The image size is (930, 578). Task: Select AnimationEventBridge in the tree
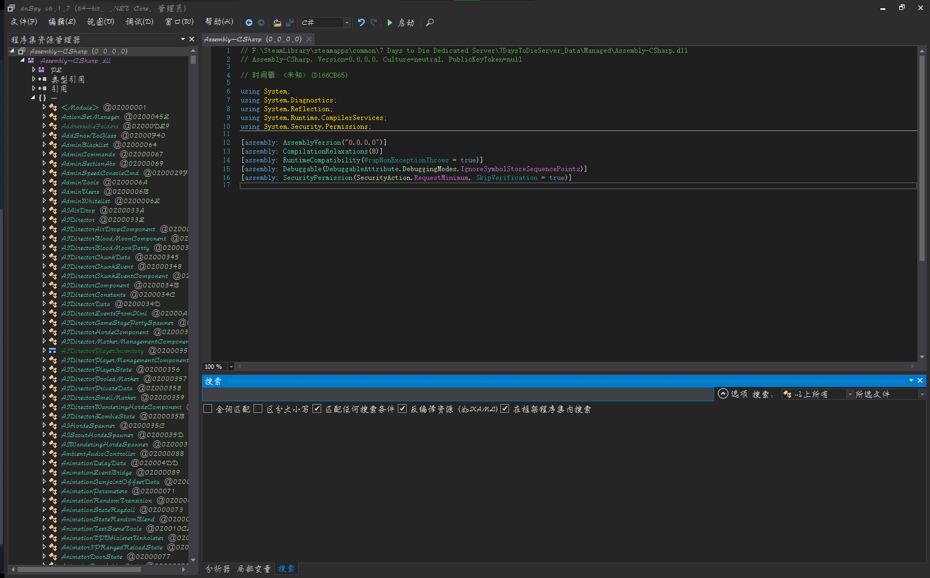pyautogui.click(x=96, y=472)
